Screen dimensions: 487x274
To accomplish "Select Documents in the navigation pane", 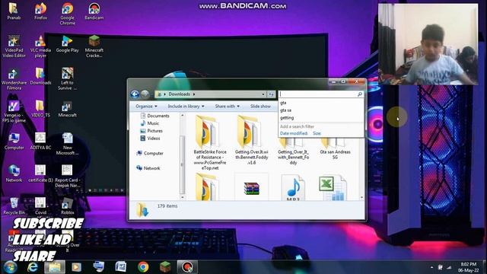I will pos(154,116).
